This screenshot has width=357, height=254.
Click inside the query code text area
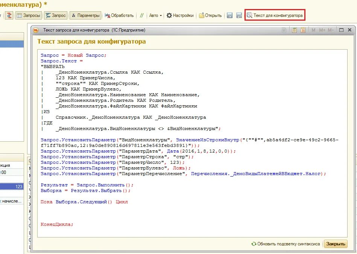pyautogui.click(x=192, y=143)
